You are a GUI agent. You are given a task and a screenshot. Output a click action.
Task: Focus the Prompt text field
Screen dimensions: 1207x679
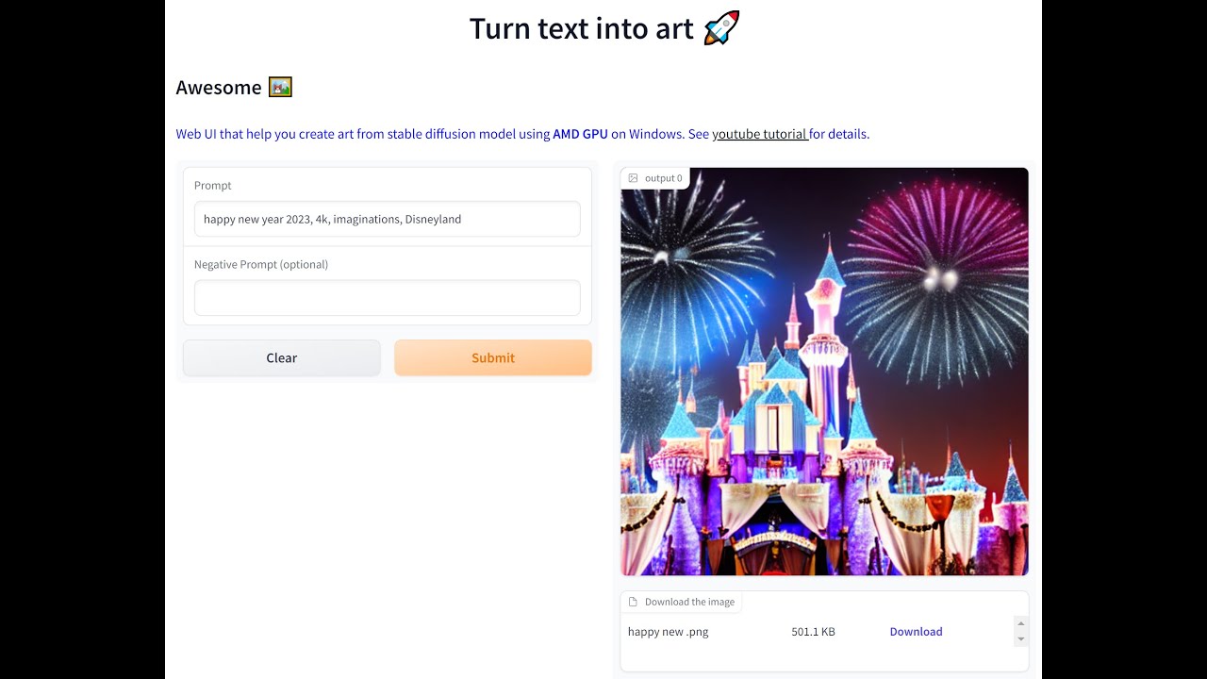[x=387, y=219]
